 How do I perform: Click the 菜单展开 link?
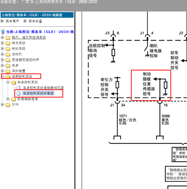[12, 21]
